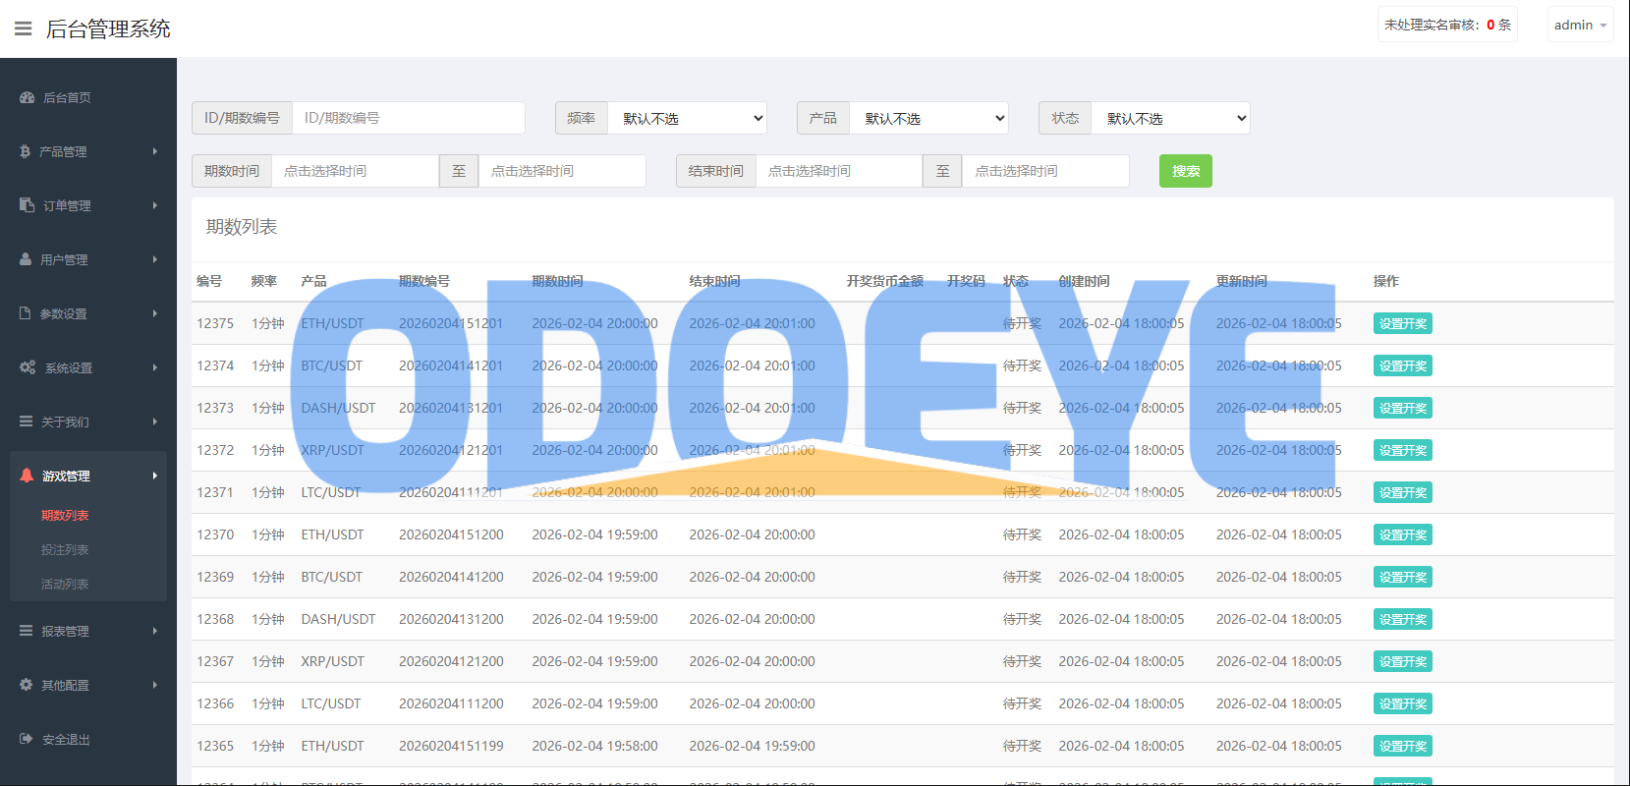Open the 产品 dropdown selector

pyautogui.click(x=928, y=118)
